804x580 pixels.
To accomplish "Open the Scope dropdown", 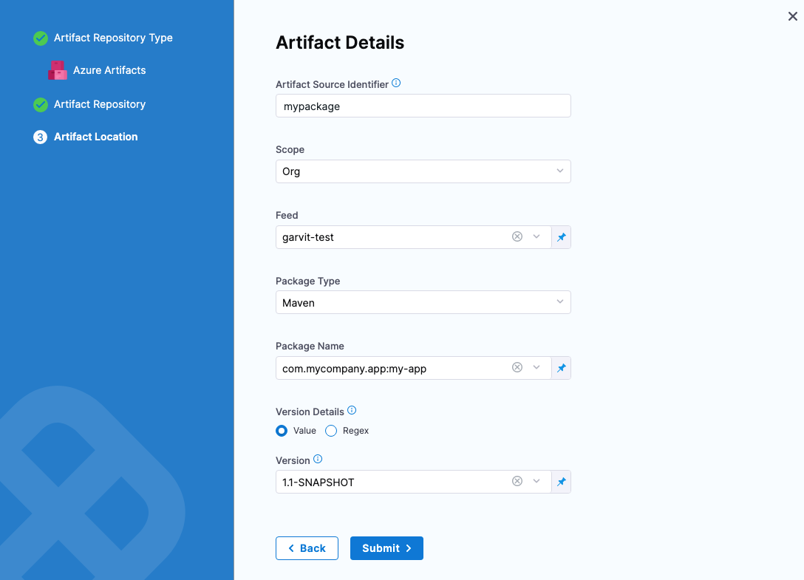I will (423, 171).
